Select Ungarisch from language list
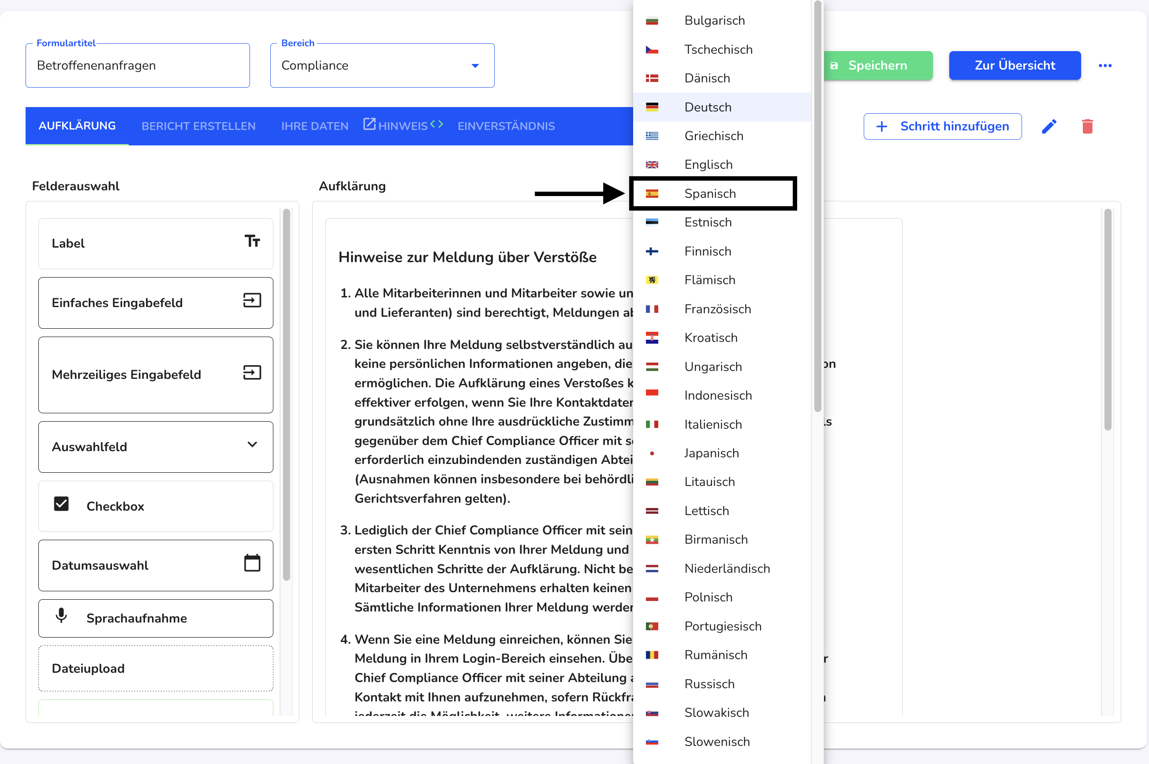The width and height of the screenshot is (1149, 764). (x=721, y=367)
